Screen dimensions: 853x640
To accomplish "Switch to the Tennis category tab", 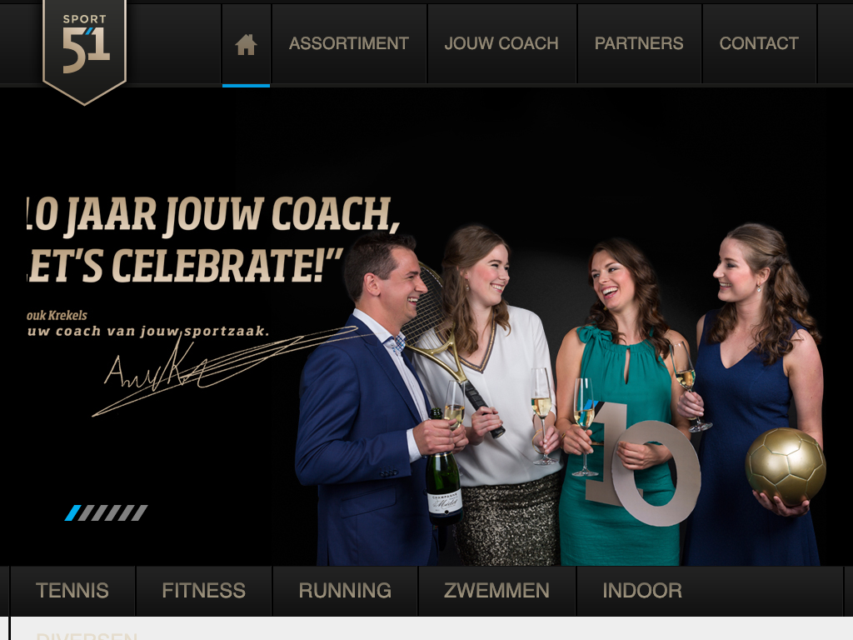I will point(72,591).
